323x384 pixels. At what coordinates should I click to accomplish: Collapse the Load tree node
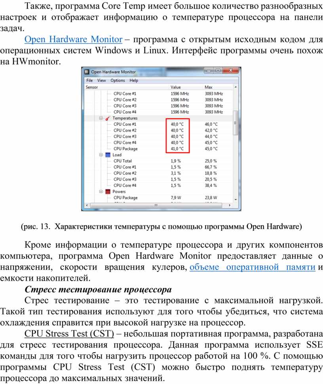click(x=101, y=155)
